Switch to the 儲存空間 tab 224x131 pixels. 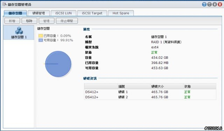(15, 13)
